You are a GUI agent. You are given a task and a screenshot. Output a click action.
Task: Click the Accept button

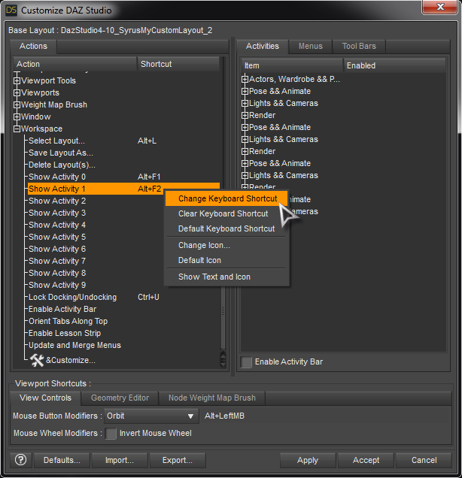366,460
